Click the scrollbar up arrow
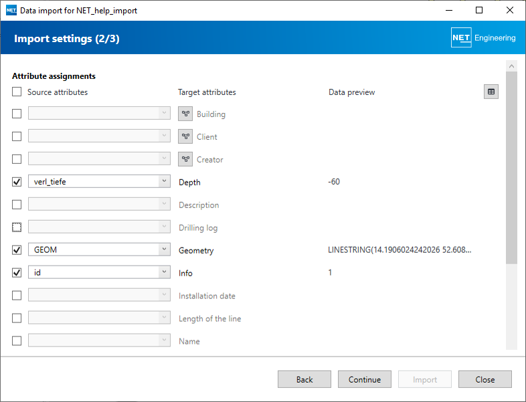Screen dimensions: 526x402 click(x=511, y=66)
